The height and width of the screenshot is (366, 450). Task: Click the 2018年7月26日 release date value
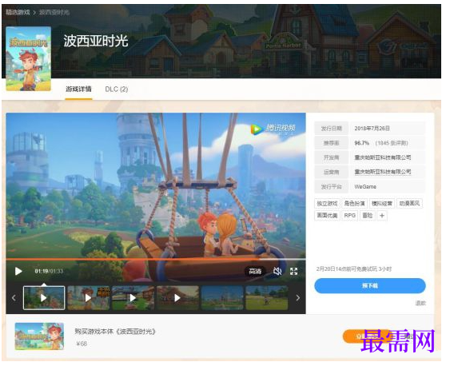pyautogui.click(x=372, y=128)
